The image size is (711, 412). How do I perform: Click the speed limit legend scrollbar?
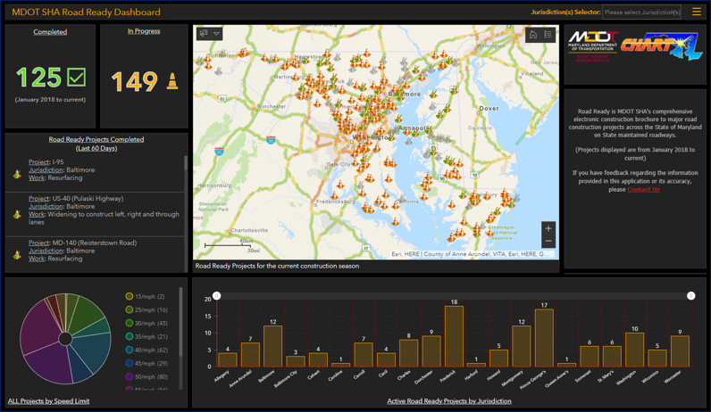181,322
